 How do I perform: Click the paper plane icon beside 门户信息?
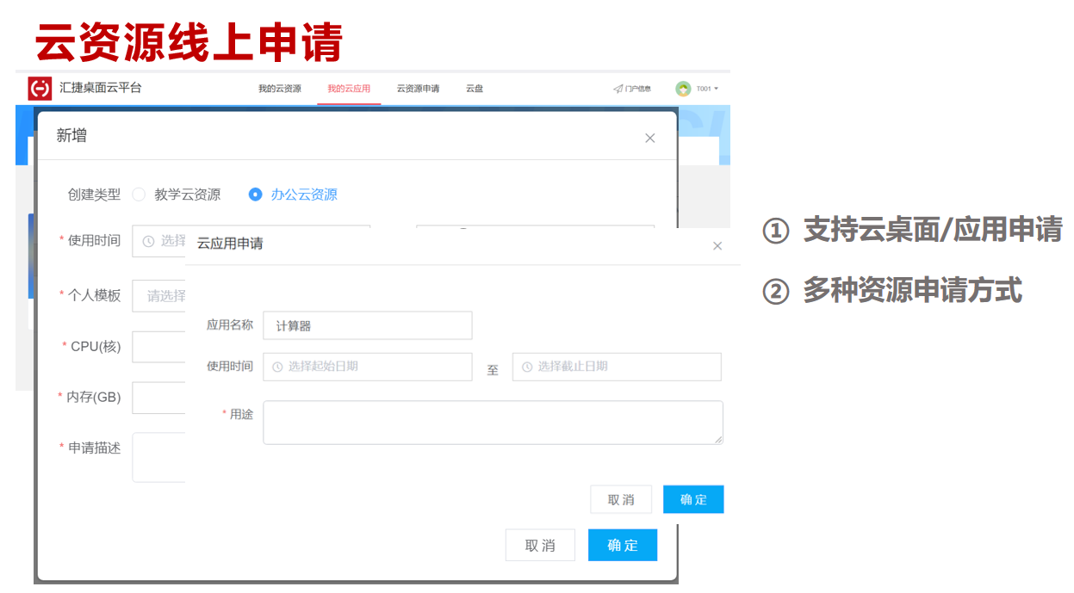[x=617, y=87]
